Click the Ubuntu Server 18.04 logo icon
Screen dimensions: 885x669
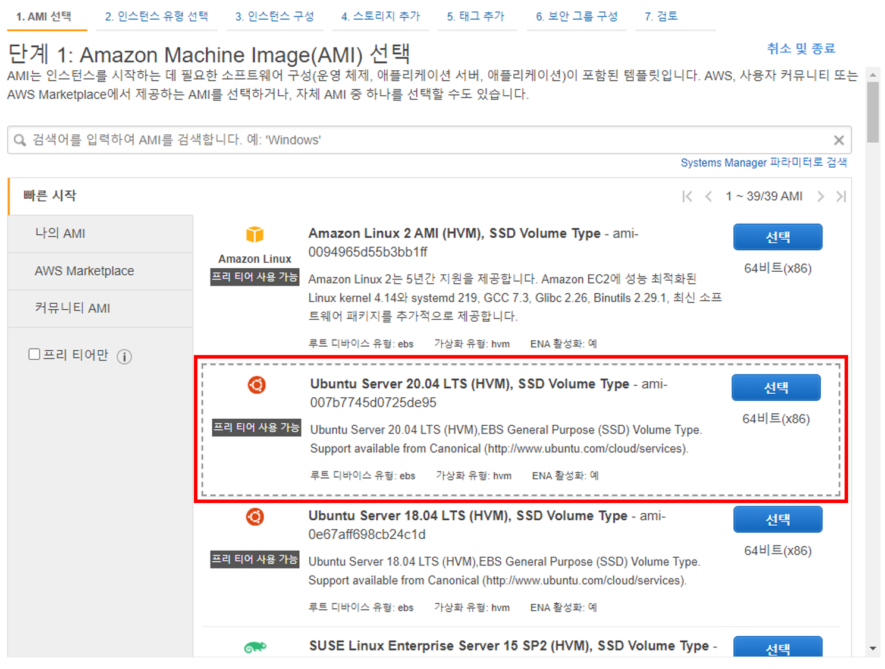tap(255, 517)
